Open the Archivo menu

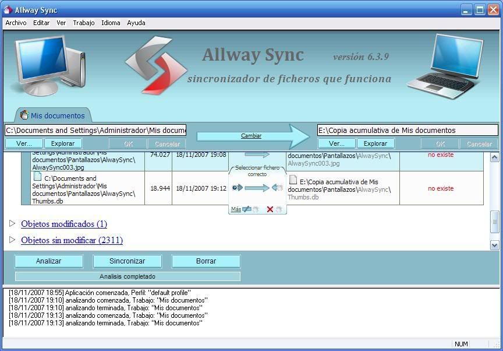coord(16,23)
